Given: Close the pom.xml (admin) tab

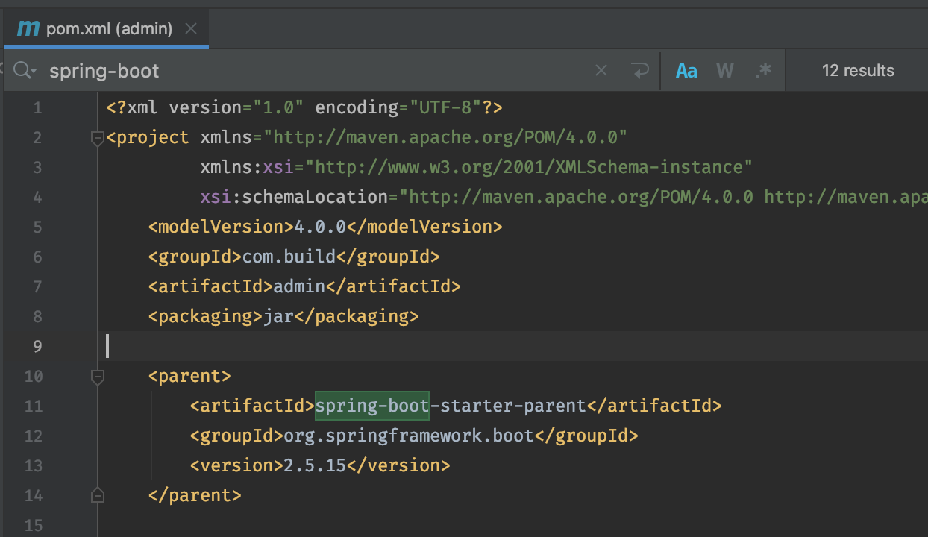Looking at the screenshot, I should click(191, 29).
